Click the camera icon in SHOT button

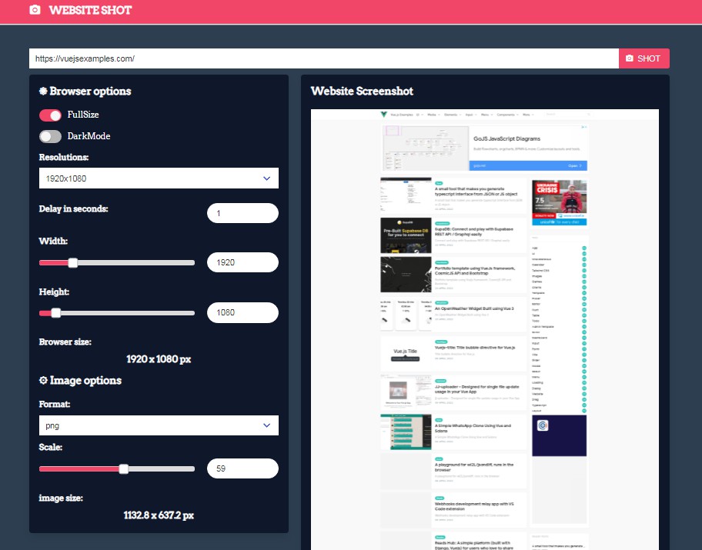(x=630, y=58)
